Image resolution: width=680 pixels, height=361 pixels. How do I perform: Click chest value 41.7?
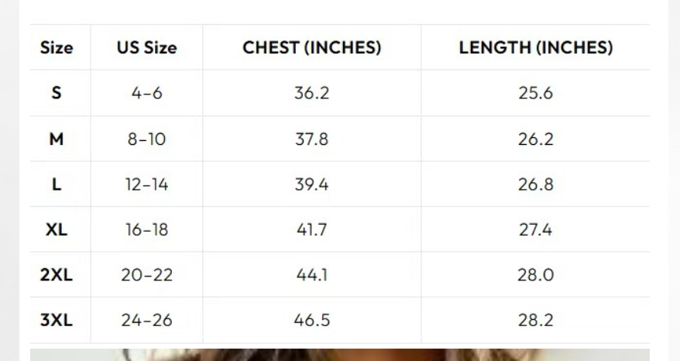point(311,229)
